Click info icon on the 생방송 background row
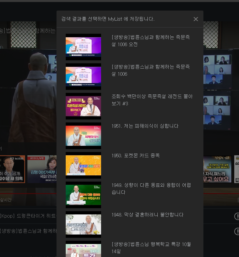 click(237, 232)
